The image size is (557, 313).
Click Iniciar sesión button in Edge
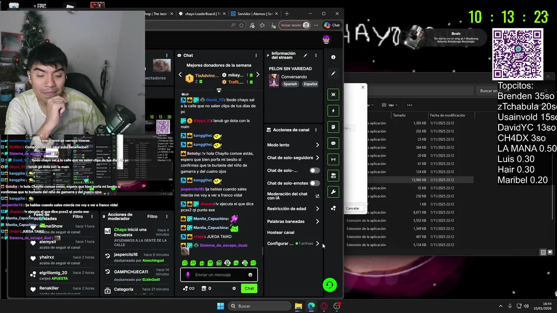[x=295, y=25]
